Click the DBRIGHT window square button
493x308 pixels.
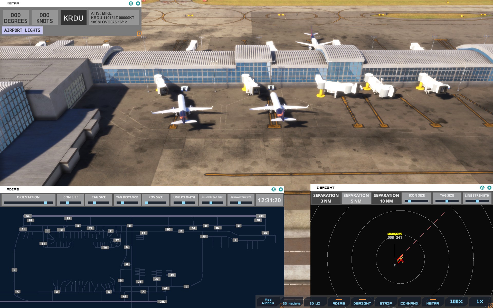click(x=489, y=188)
